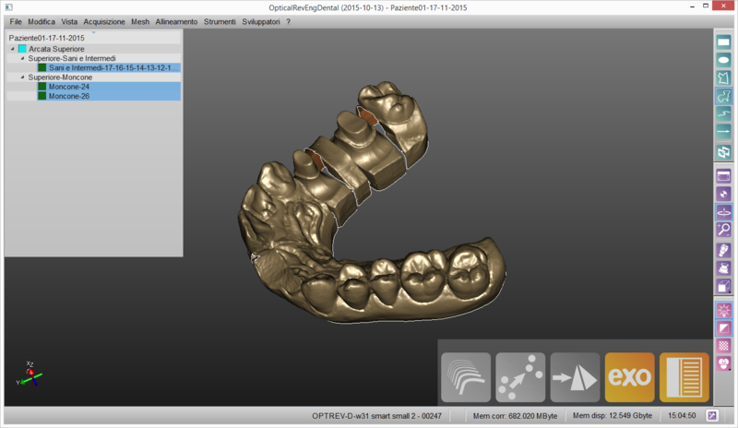Click the rectangle selection tool at toolbar top
The height and width of the screenshot is (428, 738).
724,42
